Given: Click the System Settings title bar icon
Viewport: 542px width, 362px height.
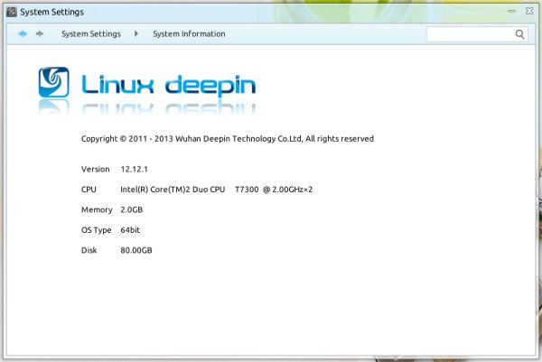Looking at the screenshot, I should pyautogui.click(x=12, y=12).
